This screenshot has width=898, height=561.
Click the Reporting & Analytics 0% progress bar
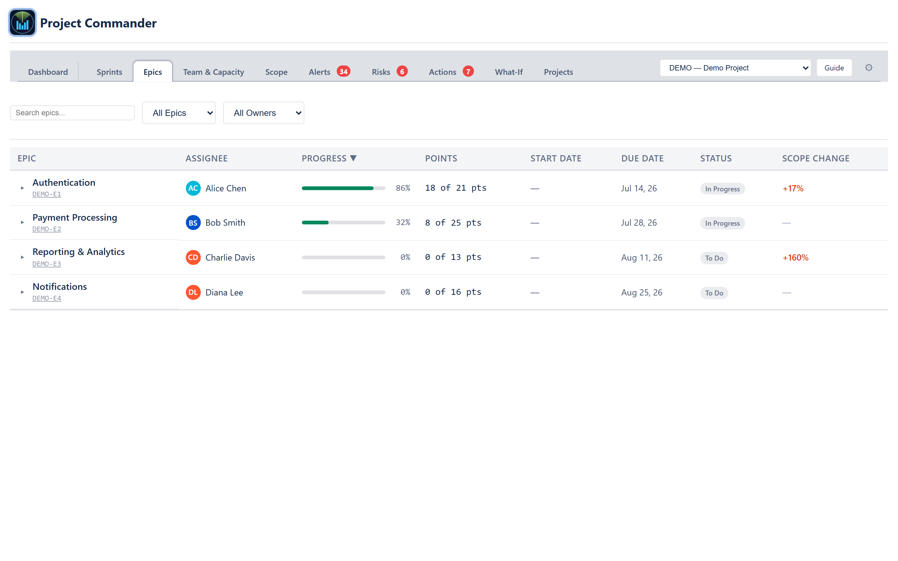[343, 257]
